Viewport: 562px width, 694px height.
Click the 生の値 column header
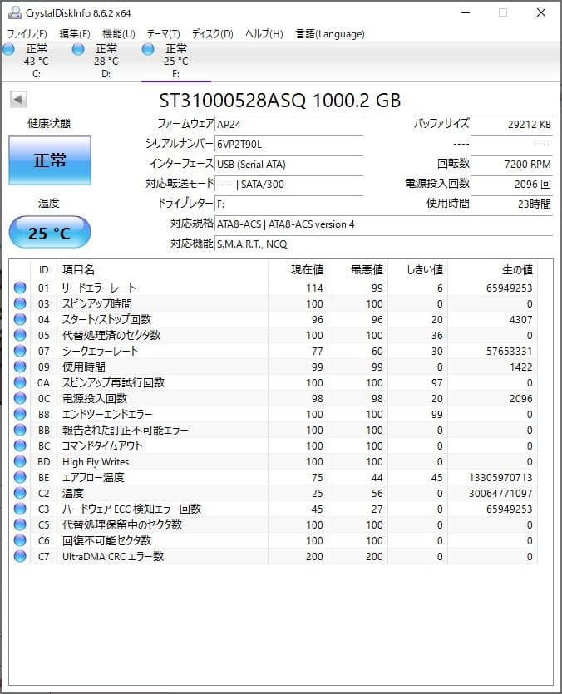click(492, 269)
